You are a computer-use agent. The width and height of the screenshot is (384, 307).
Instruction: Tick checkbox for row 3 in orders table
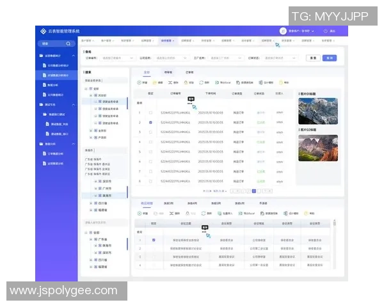pyautogui.click(x=150, y=132)
